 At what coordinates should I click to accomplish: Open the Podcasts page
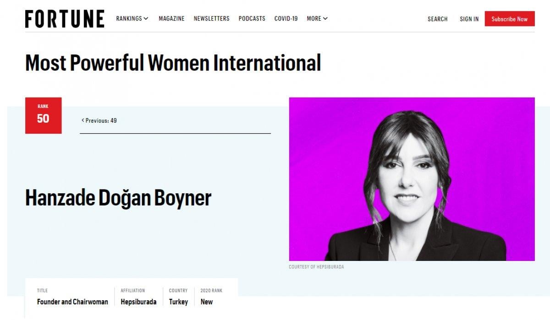click(252, 19)
